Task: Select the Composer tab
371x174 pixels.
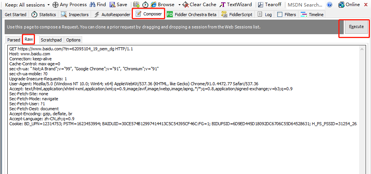Action: click(149, 14)
